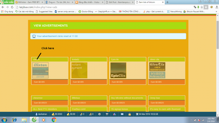Open Windows Start menu

4,120
